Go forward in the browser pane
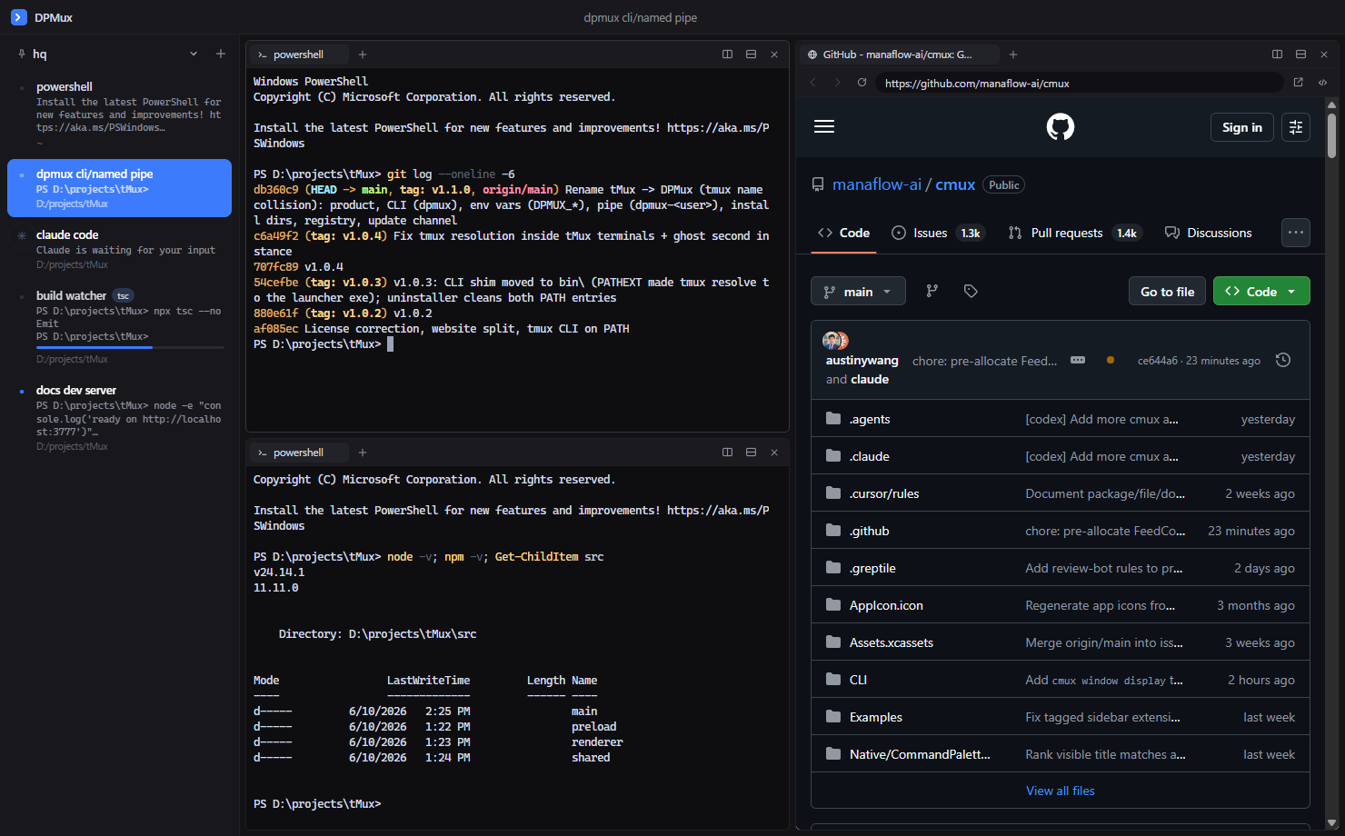Screen dimensions: 1345x836 click(x=837, y=83)
